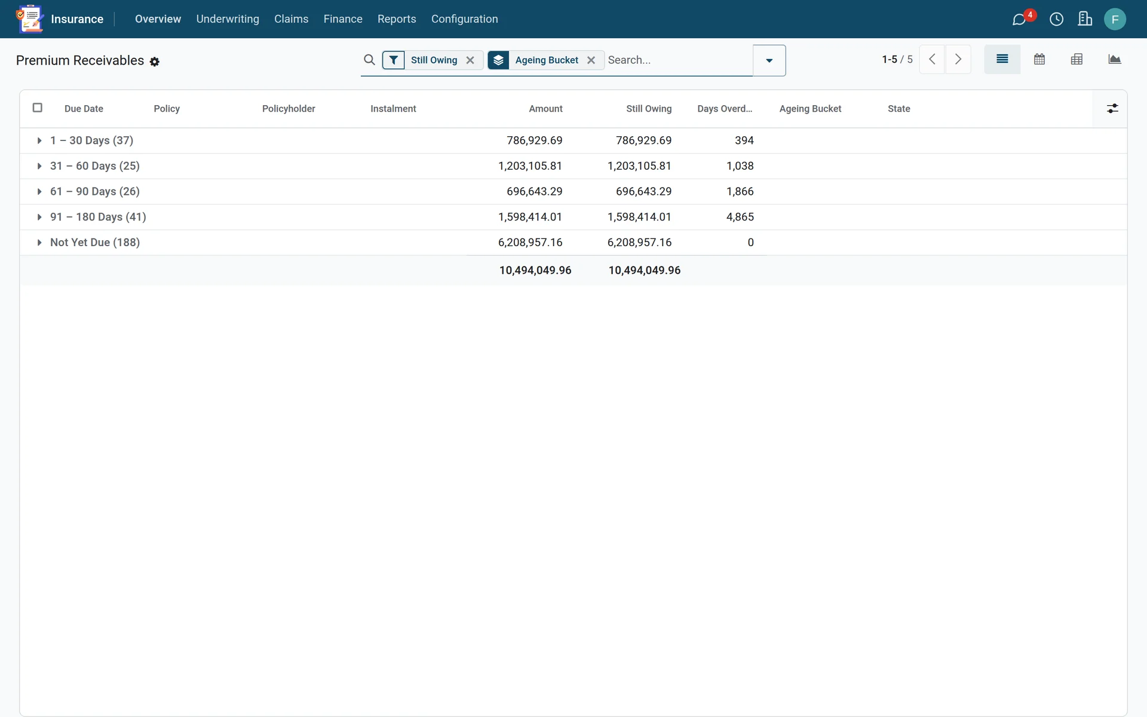The image size is (1147, 717).
Task: Remove the Still Owing filter
Action: point(470,60)
